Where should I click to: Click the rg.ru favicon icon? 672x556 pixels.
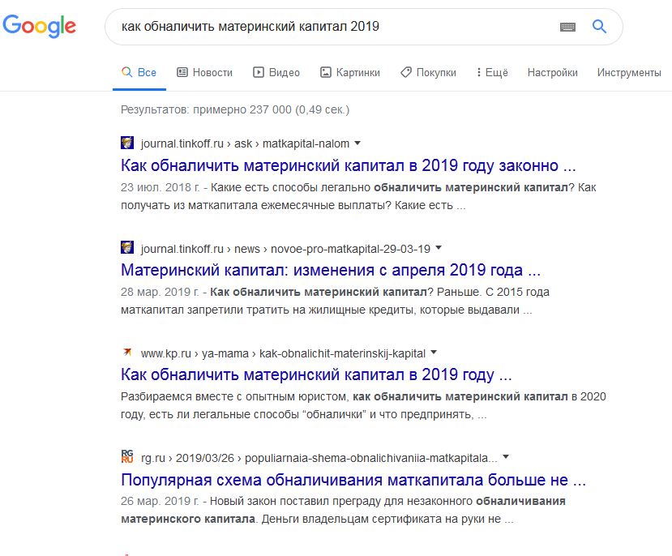pos(127,456)
